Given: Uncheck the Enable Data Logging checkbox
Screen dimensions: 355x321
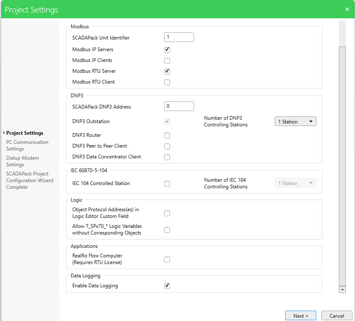Looking at the screenshot, I should pos(167,286).
